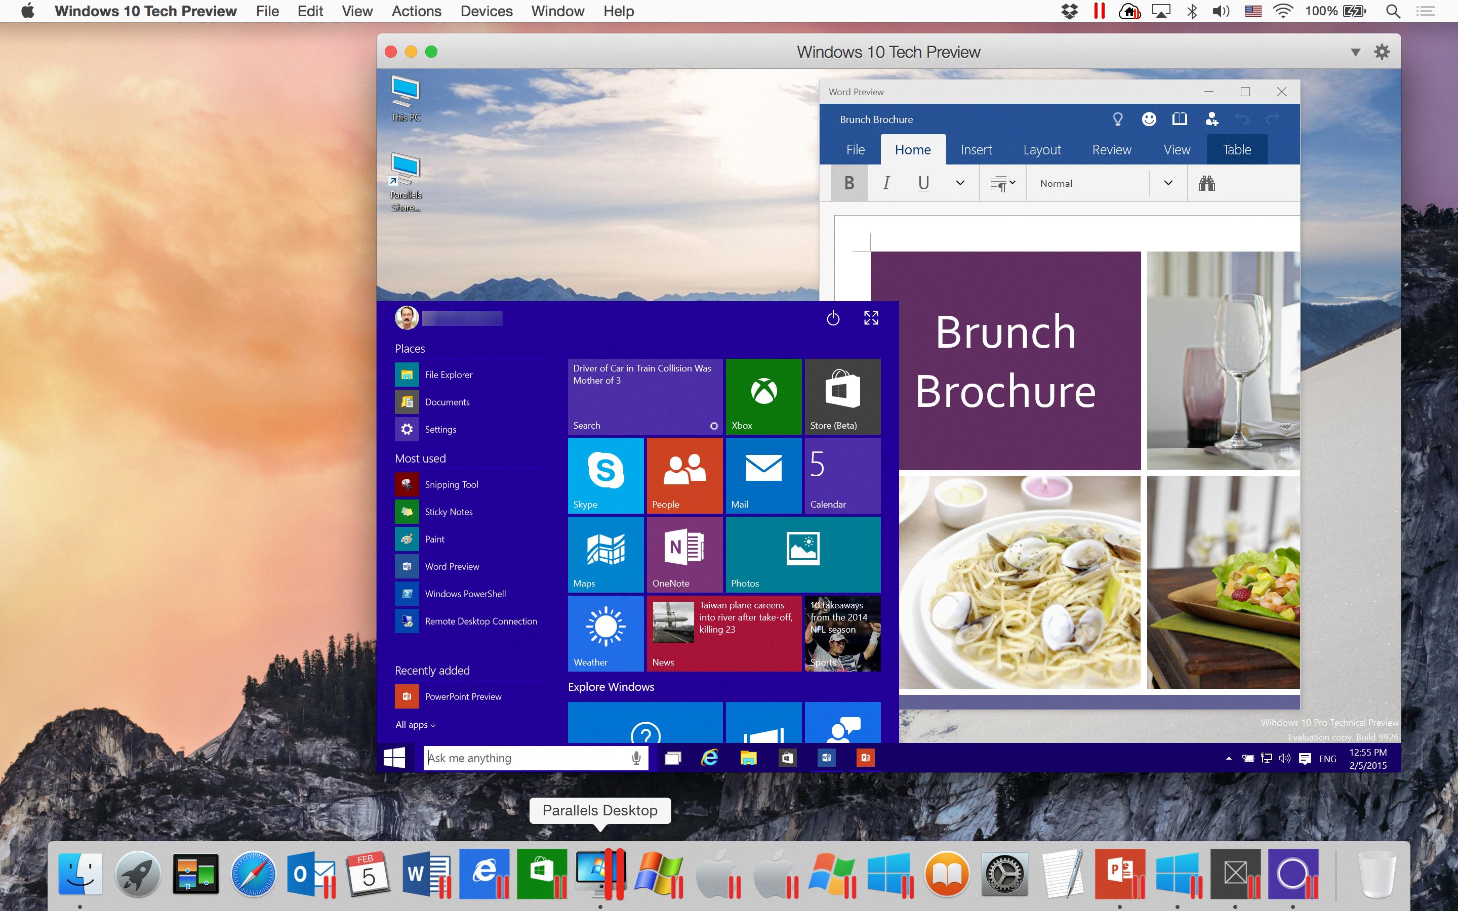Select the Read mode book icon in Word Preview

(1180, 119)
